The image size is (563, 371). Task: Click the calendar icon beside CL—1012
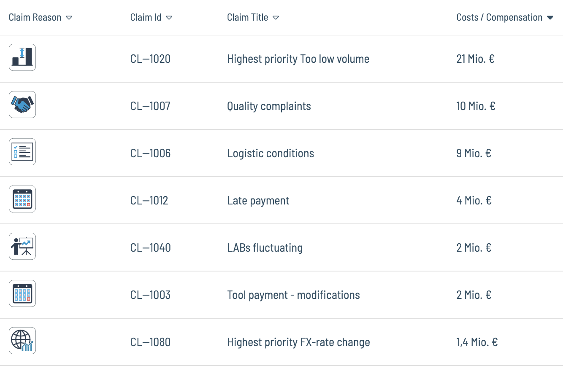(x=22, y=199)
